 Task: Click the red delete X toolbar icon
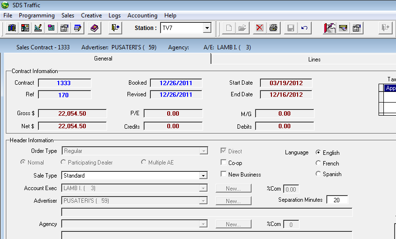pyautogui.click(x=259, y=28)
